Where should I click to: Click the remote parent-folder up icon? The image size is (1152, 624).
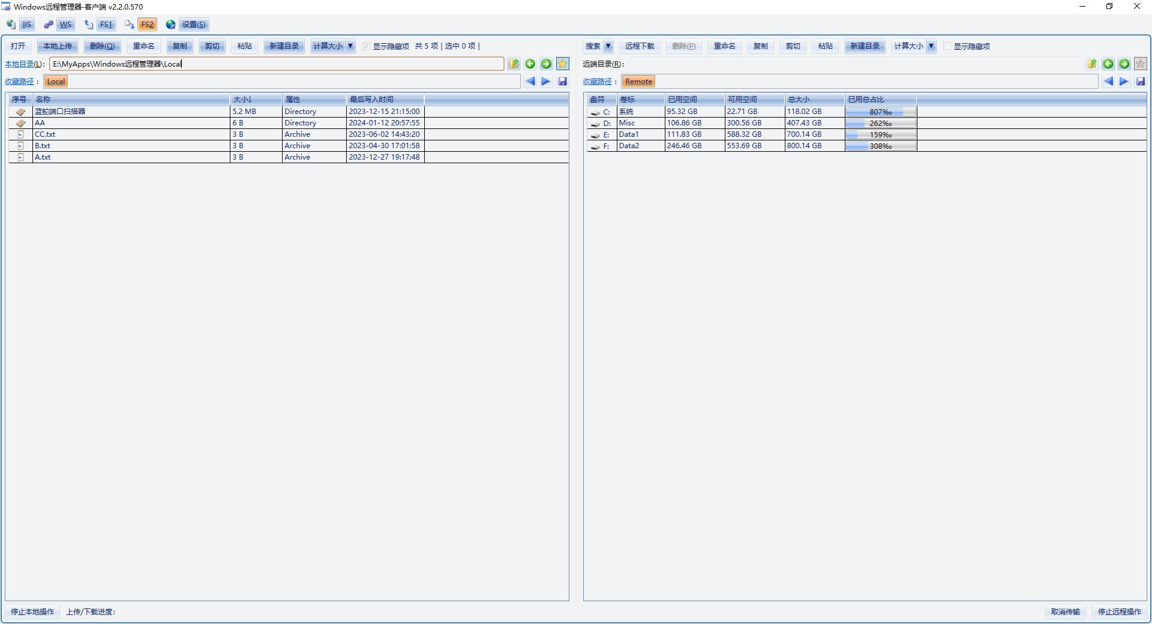1091,64
